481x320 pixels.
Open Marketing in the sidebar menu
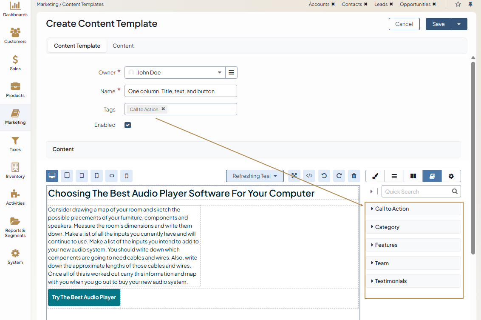pyautogui.click(x=15, y=117)
